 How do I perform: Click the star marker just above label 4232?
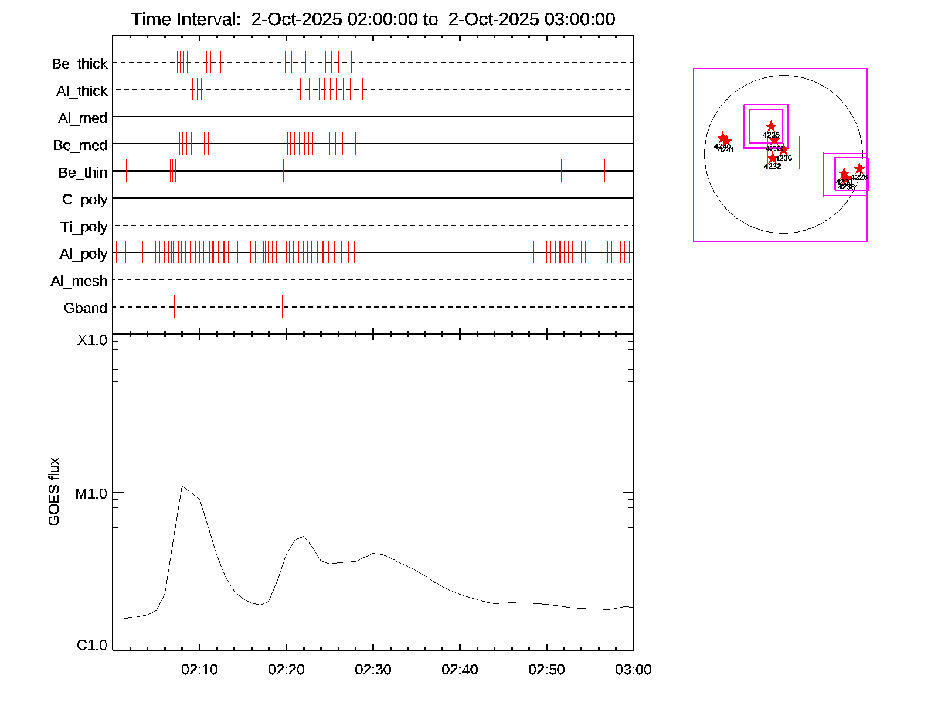(772, 158)
